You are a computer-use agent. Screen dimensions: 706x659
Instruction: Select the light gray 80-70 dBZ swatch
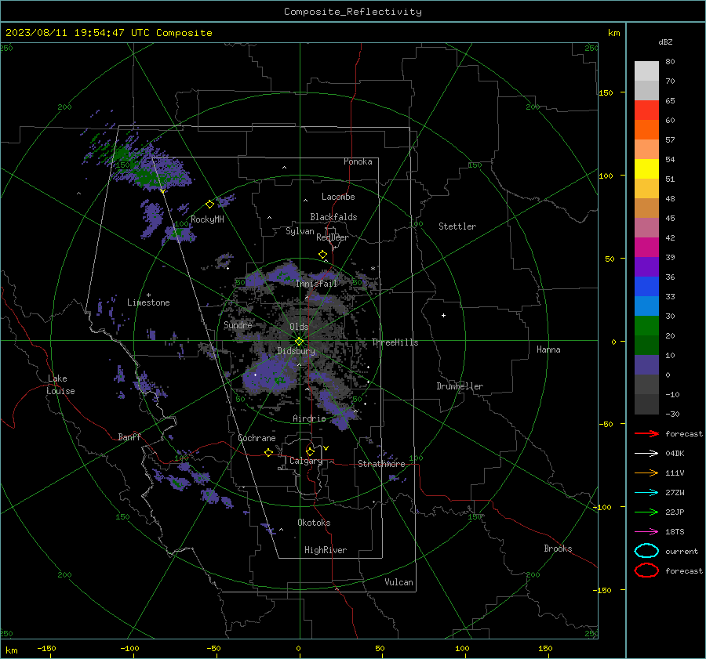646,71
